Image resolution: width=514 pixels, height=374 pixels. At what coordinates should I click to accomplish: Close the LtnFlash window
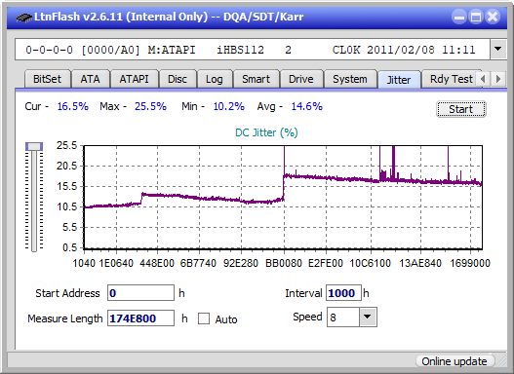click(x=493, y=17)
